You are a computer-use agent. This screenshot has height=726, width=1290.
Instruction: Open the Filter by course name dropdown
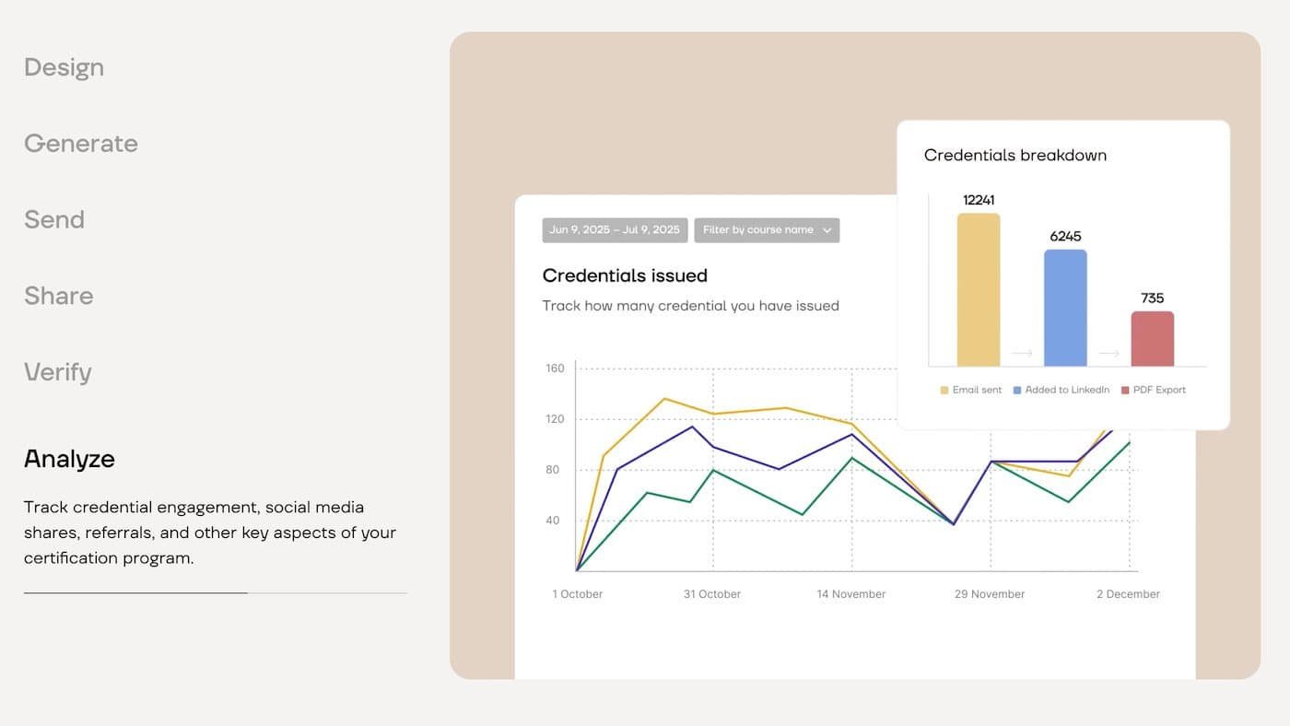pos(767,229)
